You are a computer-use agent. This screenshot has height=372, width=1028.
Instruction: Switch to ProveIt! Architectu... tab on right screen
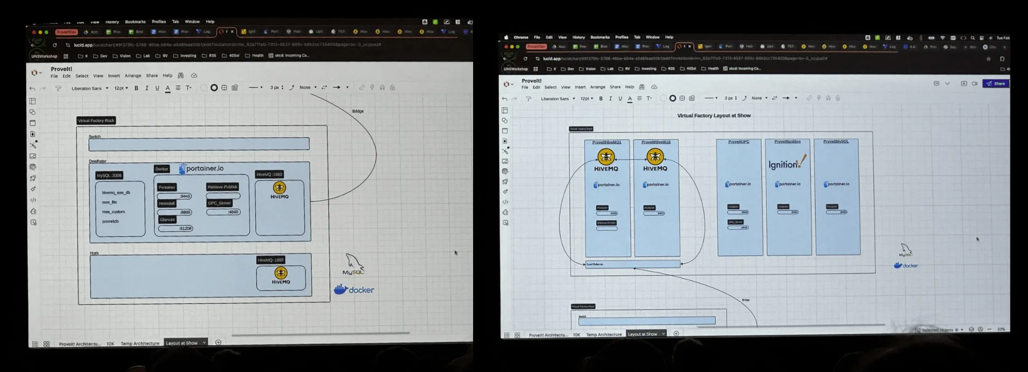[x=548, y=334]
